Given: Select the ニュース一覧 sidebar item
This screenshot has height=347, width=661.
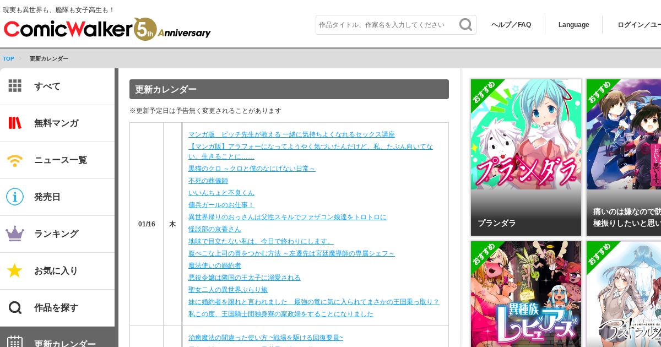Looking at the screenshot, I should coord(57,160).
